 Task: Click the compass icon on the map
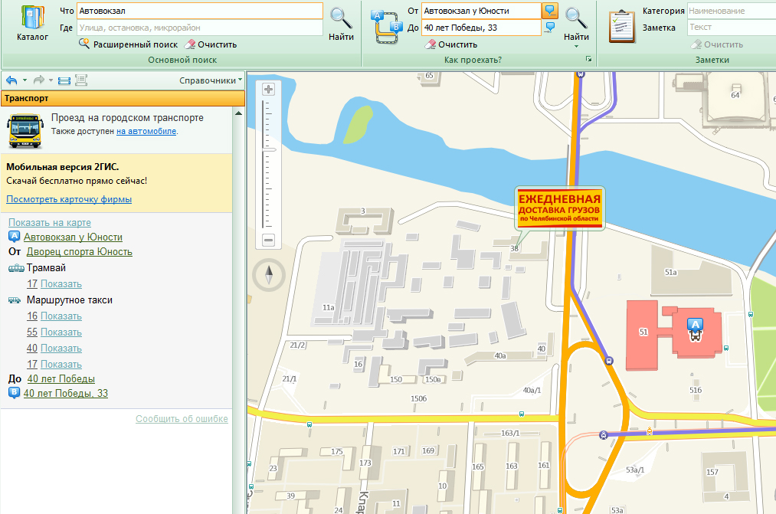click(268, 273)
